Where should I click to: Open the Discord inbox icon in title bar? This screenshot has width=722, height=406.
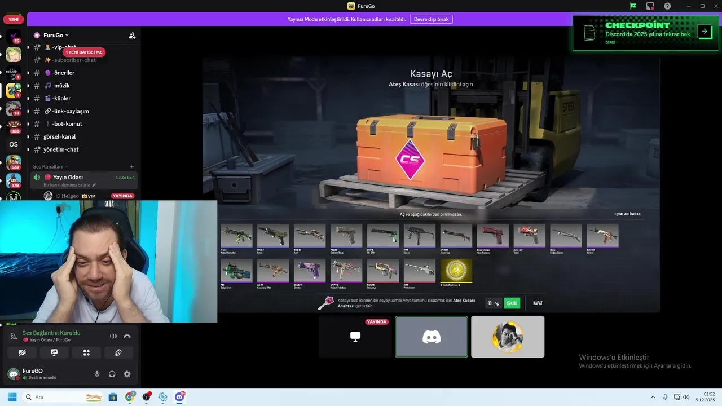point(650,6)
